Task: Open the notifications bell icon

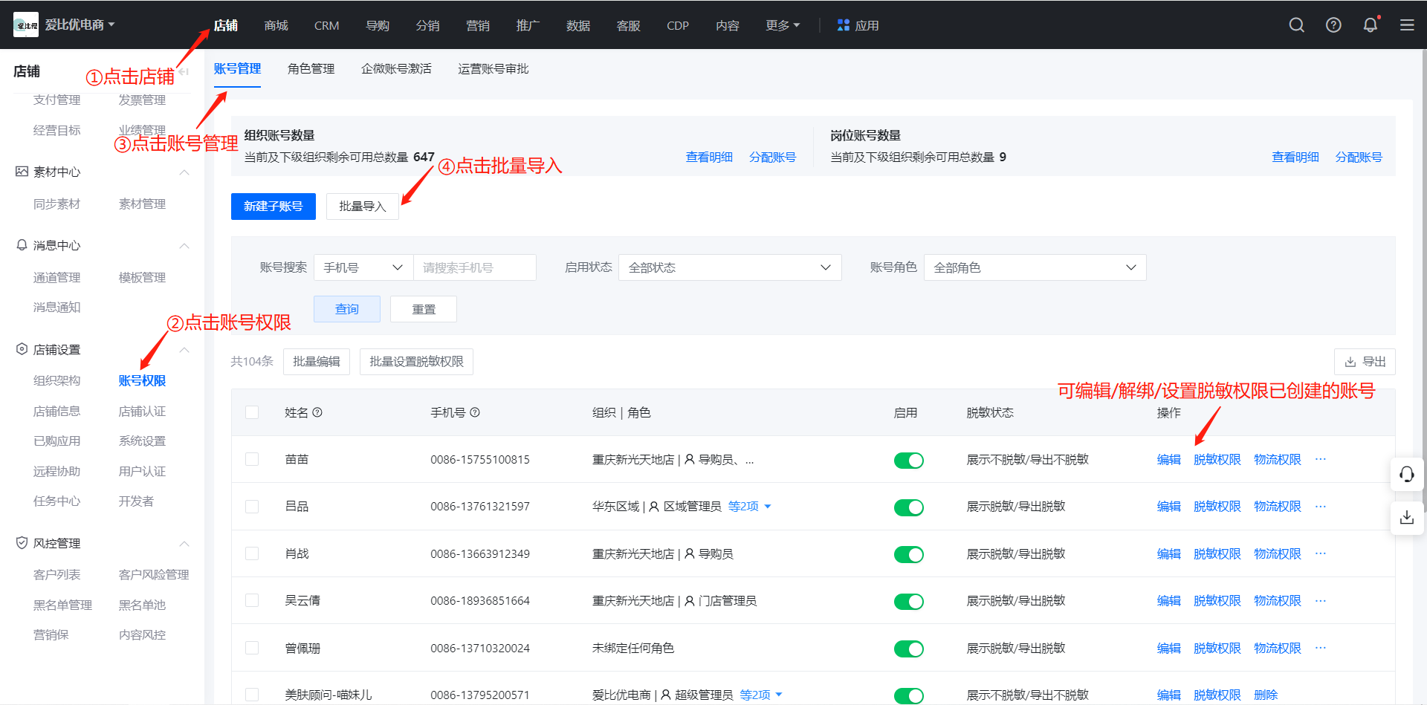Action: coord(1371,25)
